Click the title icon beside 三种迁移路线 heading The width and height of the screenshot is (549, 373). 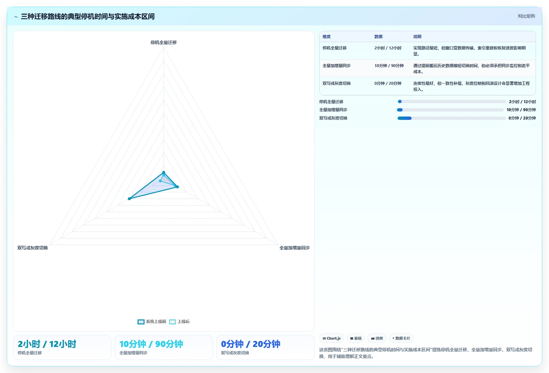tap(16, 16)
